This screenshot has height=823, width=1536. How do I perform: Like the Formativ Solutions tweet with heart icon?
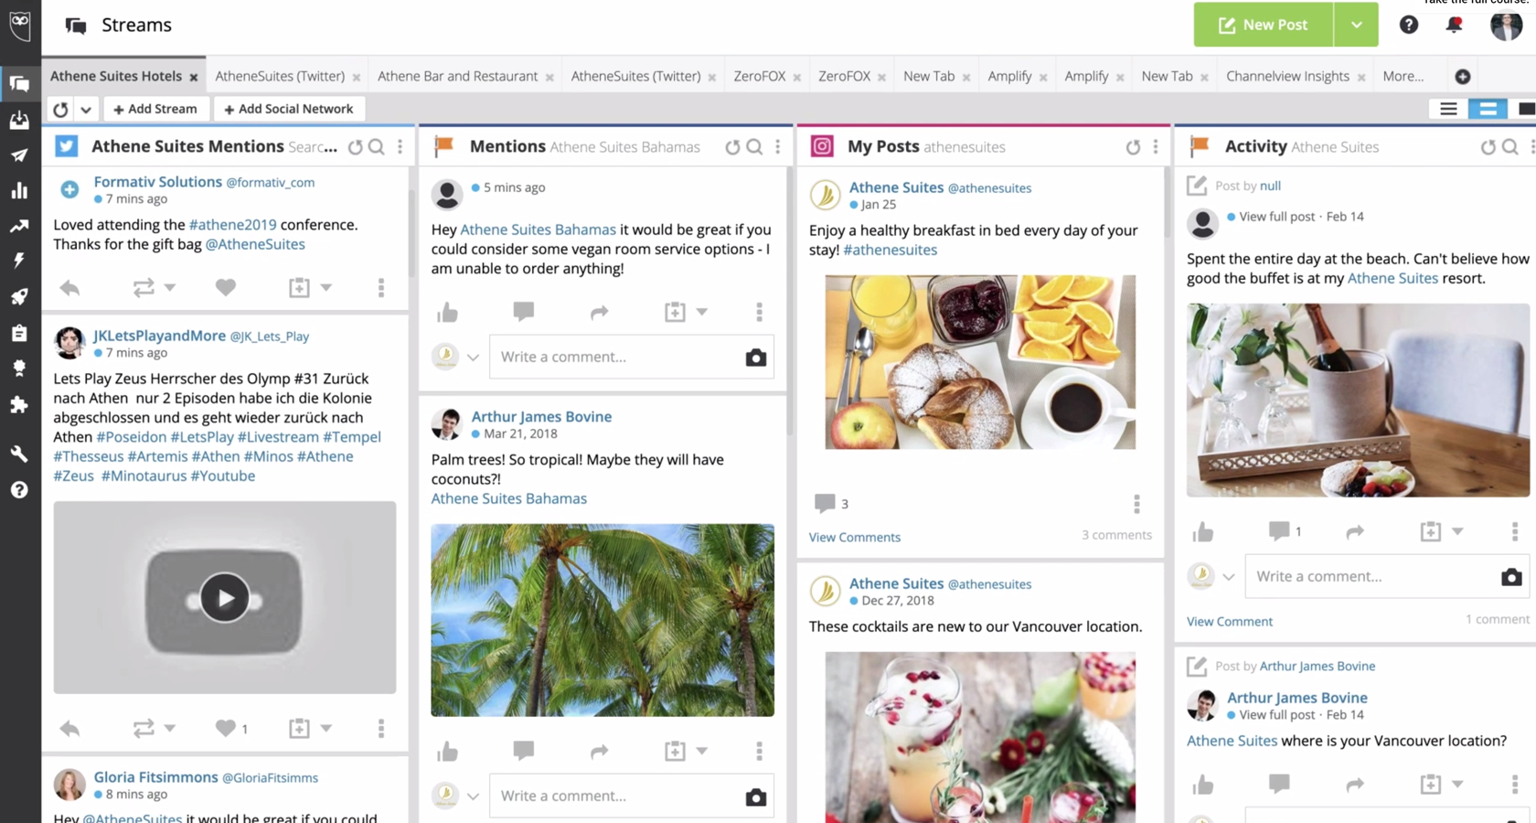point(226,287)
